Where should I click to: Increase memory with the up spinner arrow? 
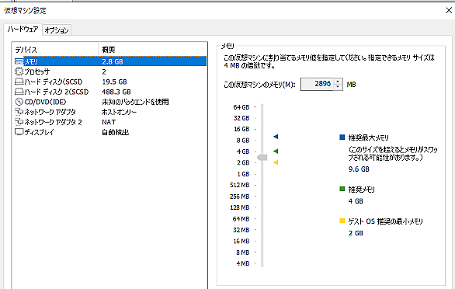(x=338, y=82)
